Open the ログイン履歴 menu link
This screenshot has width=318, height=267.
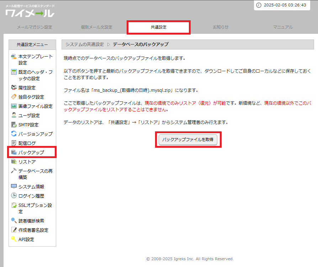click(x=31, y=196)
